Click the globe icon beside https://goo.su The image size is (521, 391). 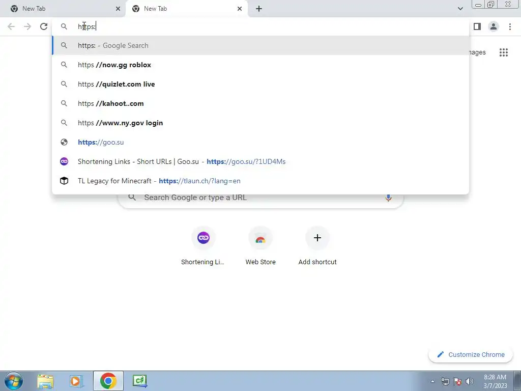tap(64, 143)
